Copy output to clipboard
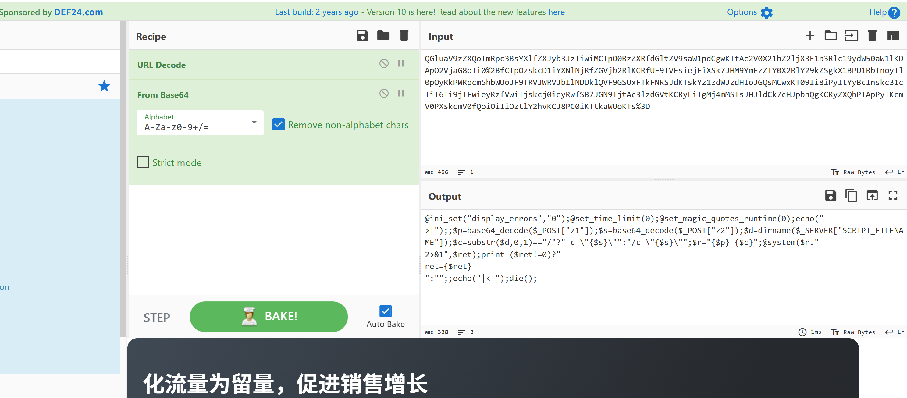 point(851,195)
